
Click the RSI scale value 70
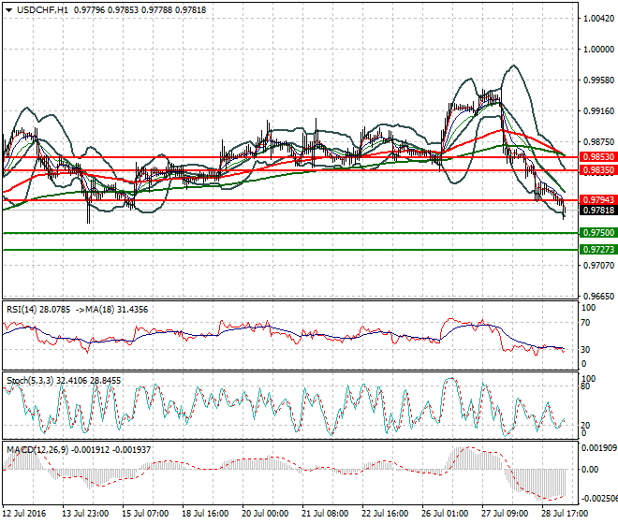[586, 323]
